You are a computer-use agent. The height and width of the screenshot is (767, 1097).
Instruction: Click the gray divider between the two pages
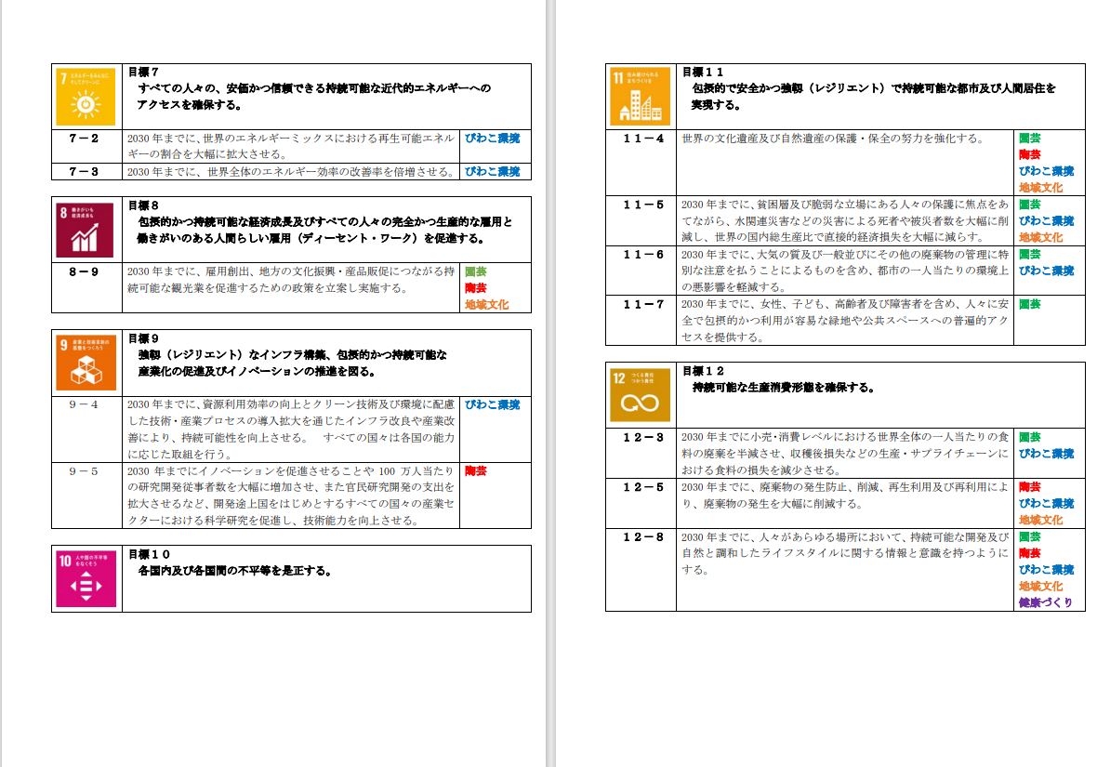(550, 383)
